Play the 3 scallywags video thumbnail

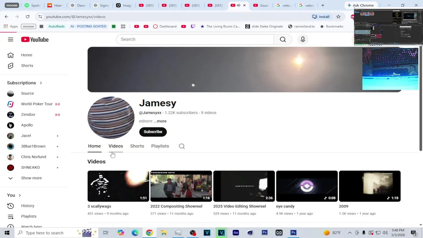tap(118, 186)
